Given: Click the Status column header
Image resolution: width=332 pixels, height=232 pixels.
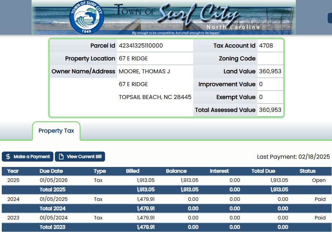Looking at the screenshot, I should point(307,171).
